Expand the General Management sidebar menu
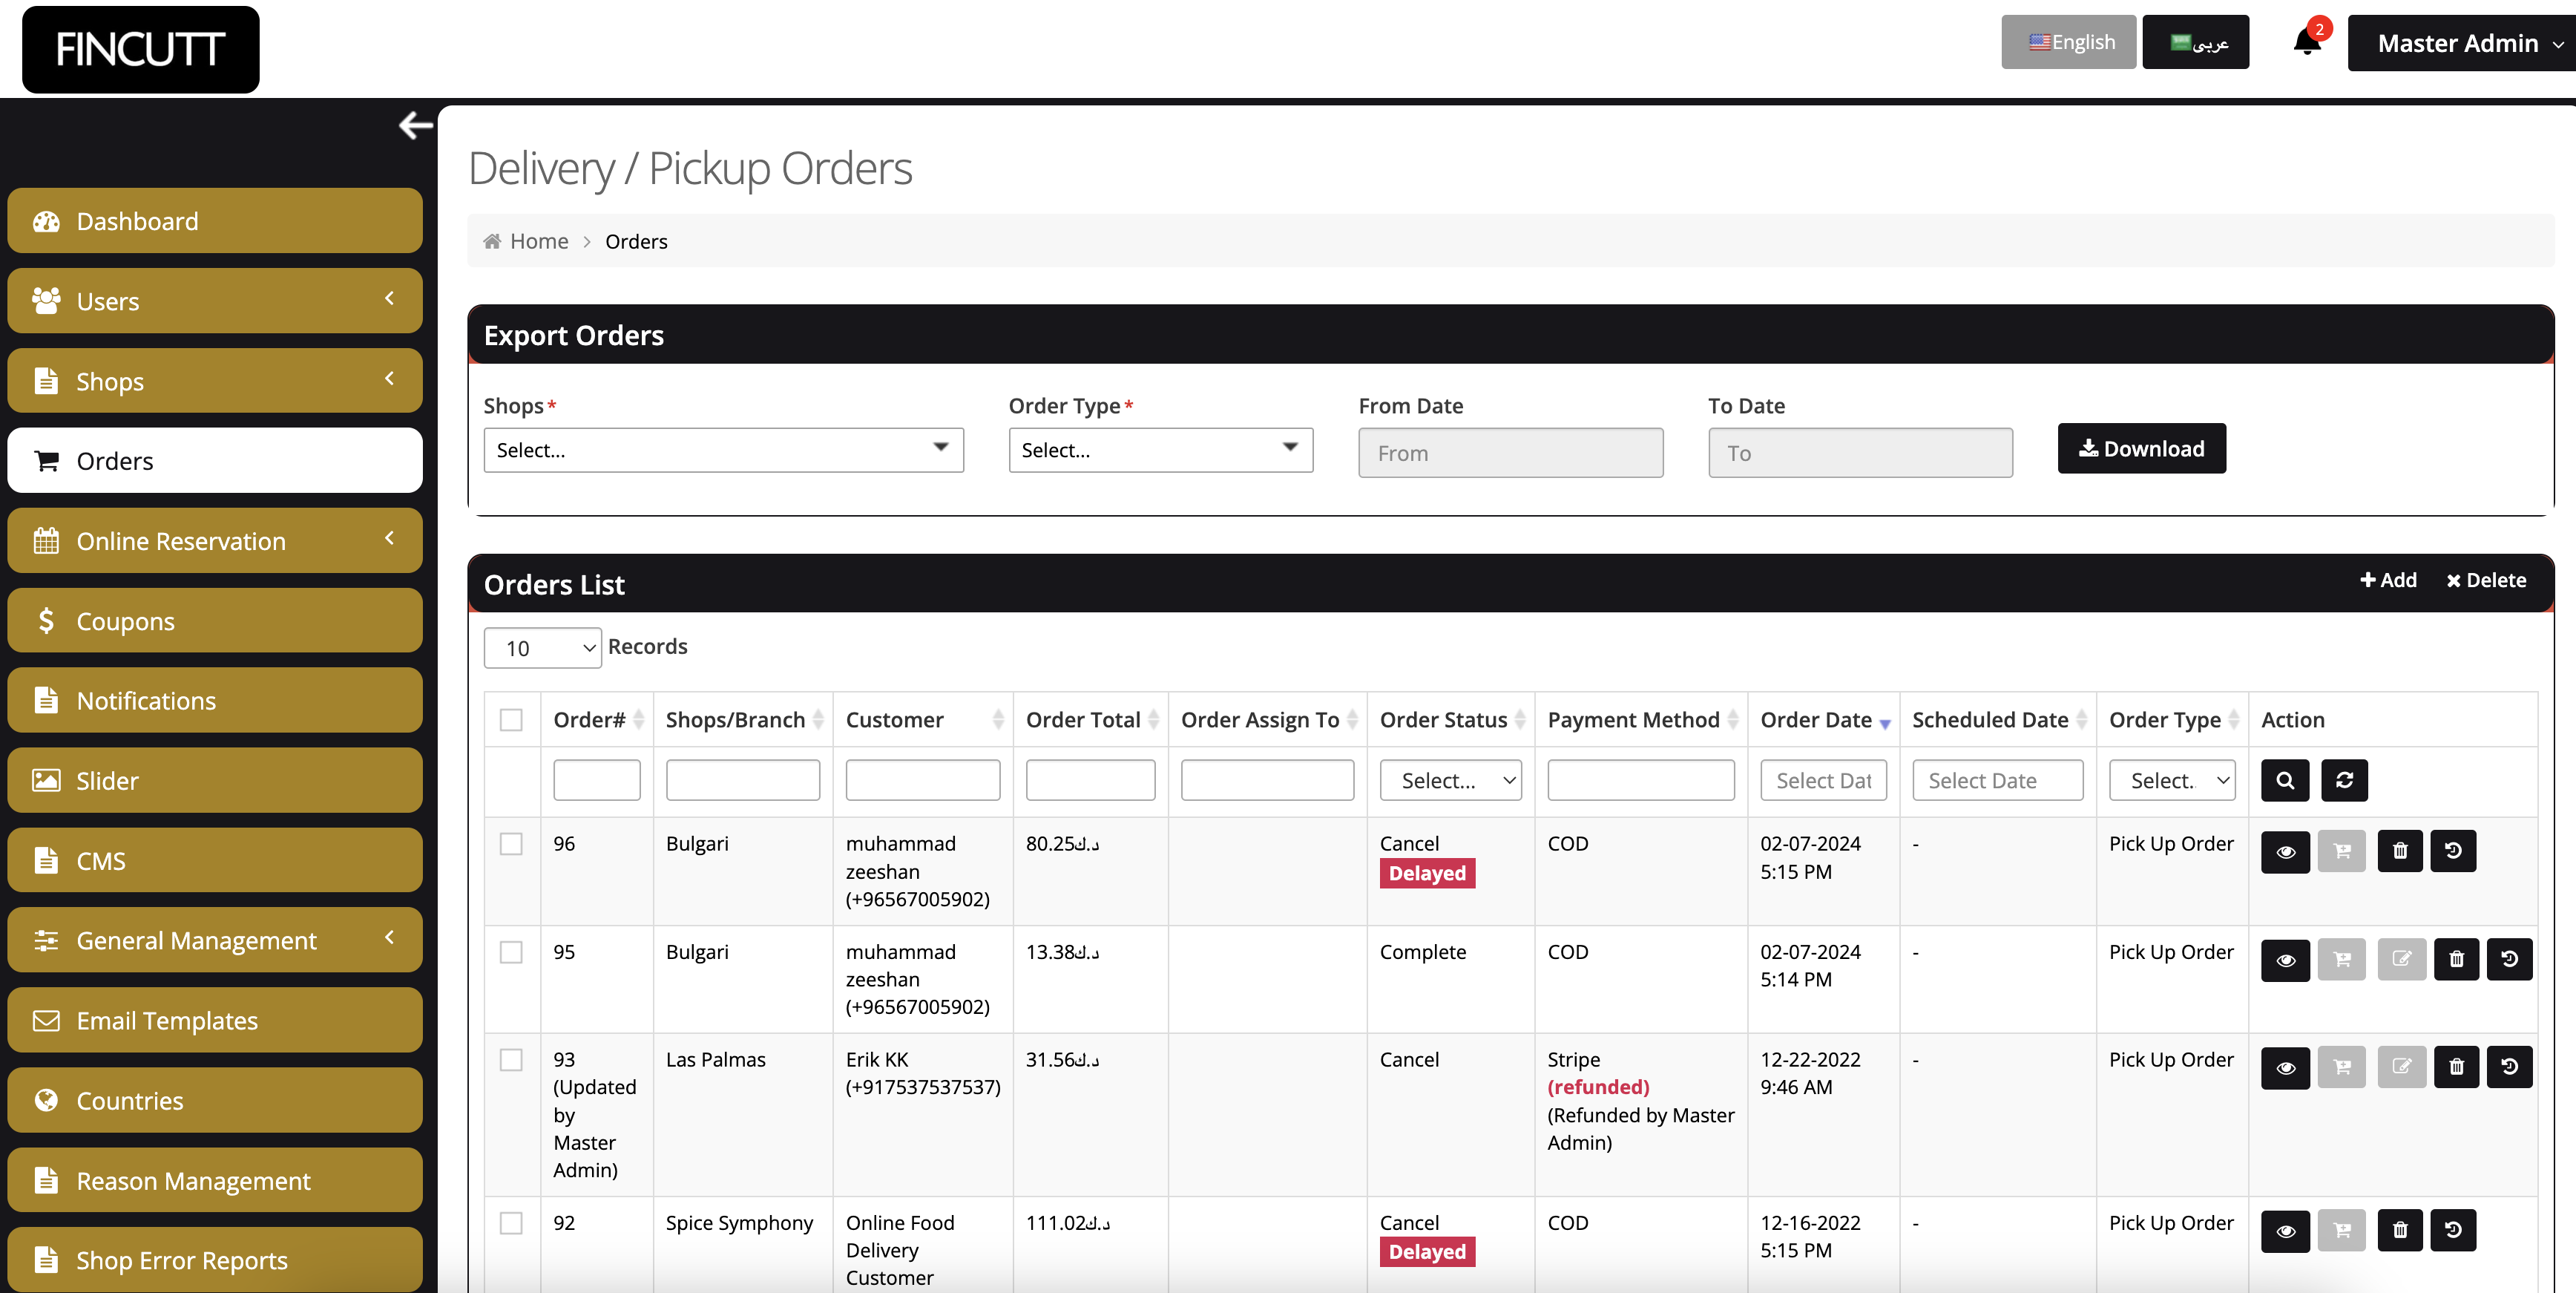Image resolution: width=2576 pixels, height=1293 pixels. click(214, 940)
